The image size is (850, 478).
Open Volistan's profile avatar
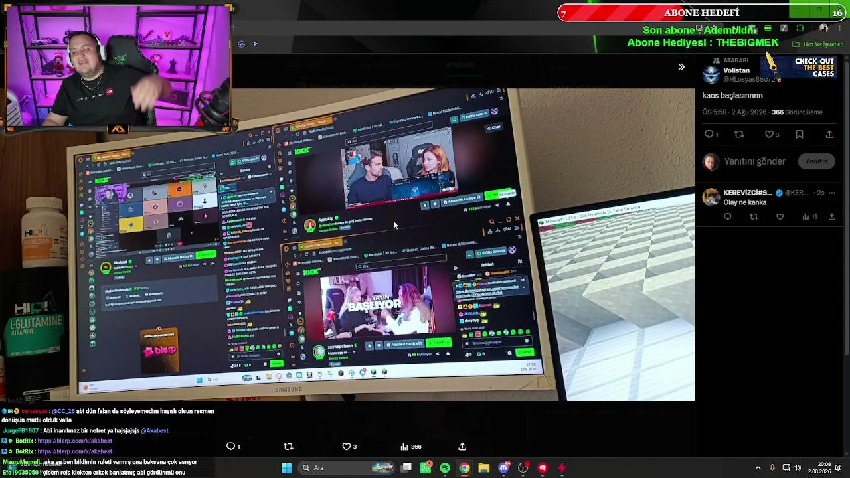click(711, 74)
